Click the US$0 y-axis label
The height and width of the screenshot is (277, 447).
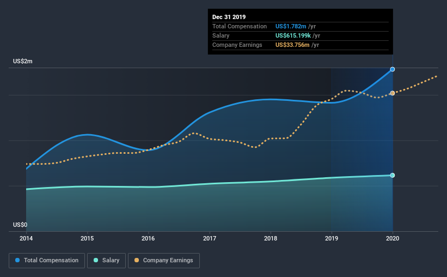[x=20, y=225]
